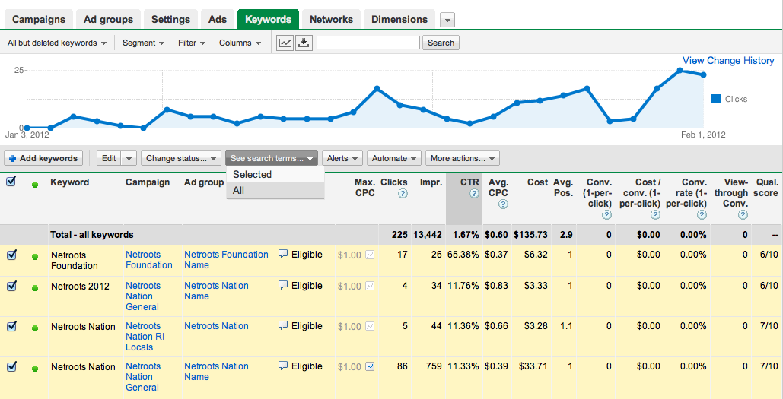Screen dimensions: 783x399
Task: Click status bubble in Netroots Nation RI Locals row
Action: click(283, 326)
